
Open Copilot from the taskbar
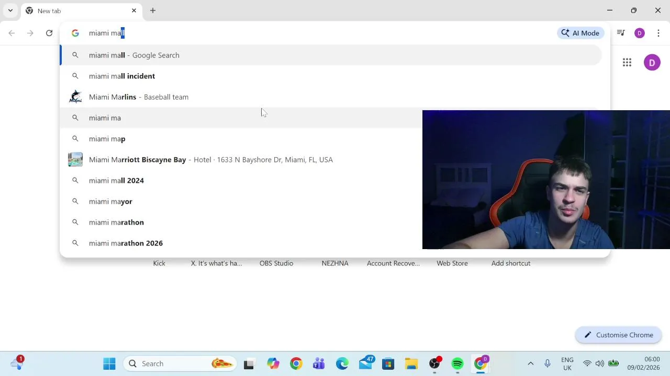pyautogui.click(x=273, y=363)
